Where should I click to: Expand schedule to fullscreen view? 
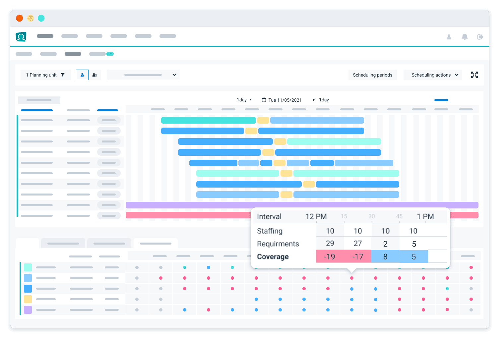pyautogui.click(x=474, y=75)
